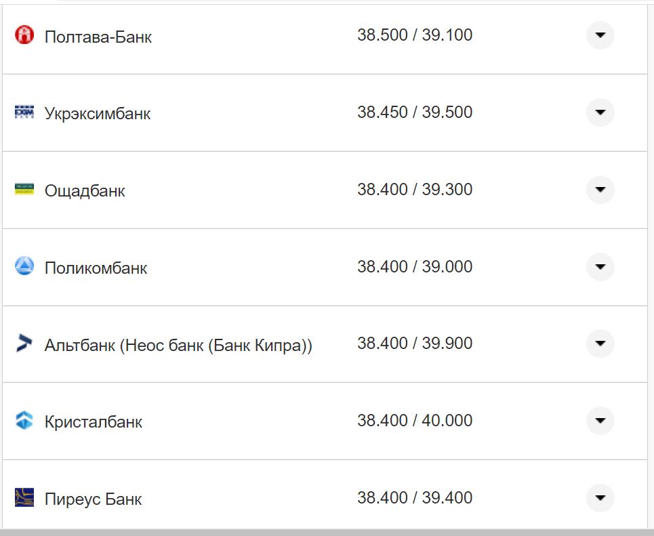This screenshot has width=654, height=536.
Task: Open the Ощадбанк bank name link
Action: (85, 191)
